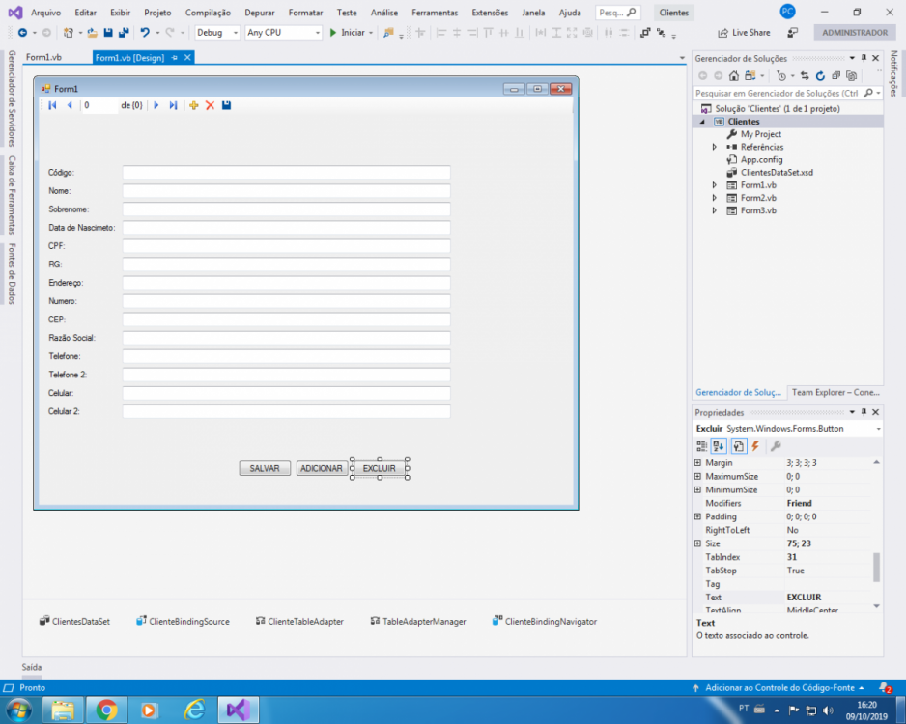This screenshot has width=906, height=724.
Task: Open the Ferramentas menu
Action: pos(435,13)
